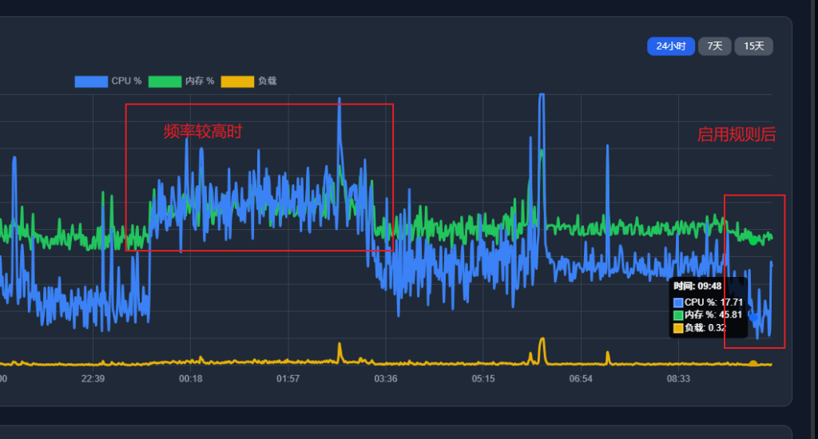Switch to the 7天 time range
The width and height of the screenshot is (818, 439).
[x=715, y=46]
